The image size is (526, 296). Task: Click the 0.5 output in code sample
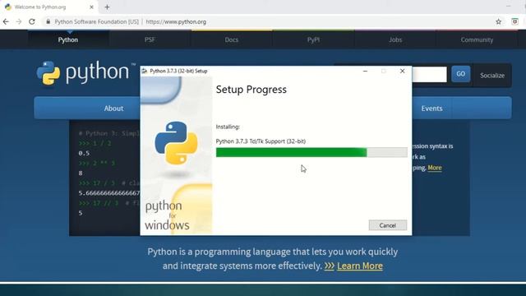click(x=84, y=154)
